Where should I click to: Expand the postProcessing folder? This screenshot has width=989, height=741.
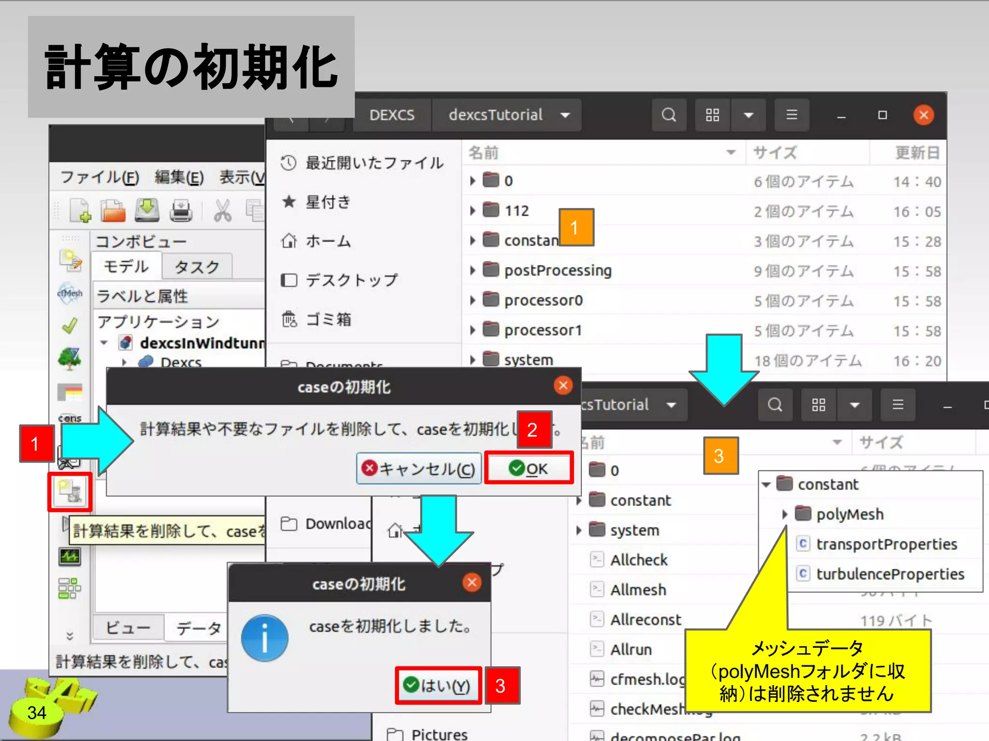pyautogui.click(x=473, y=270)
